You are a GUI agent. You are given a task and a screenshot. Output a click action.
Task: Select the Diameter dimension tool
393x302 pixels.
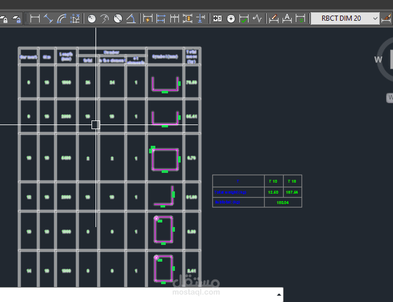tap(118, 18)
